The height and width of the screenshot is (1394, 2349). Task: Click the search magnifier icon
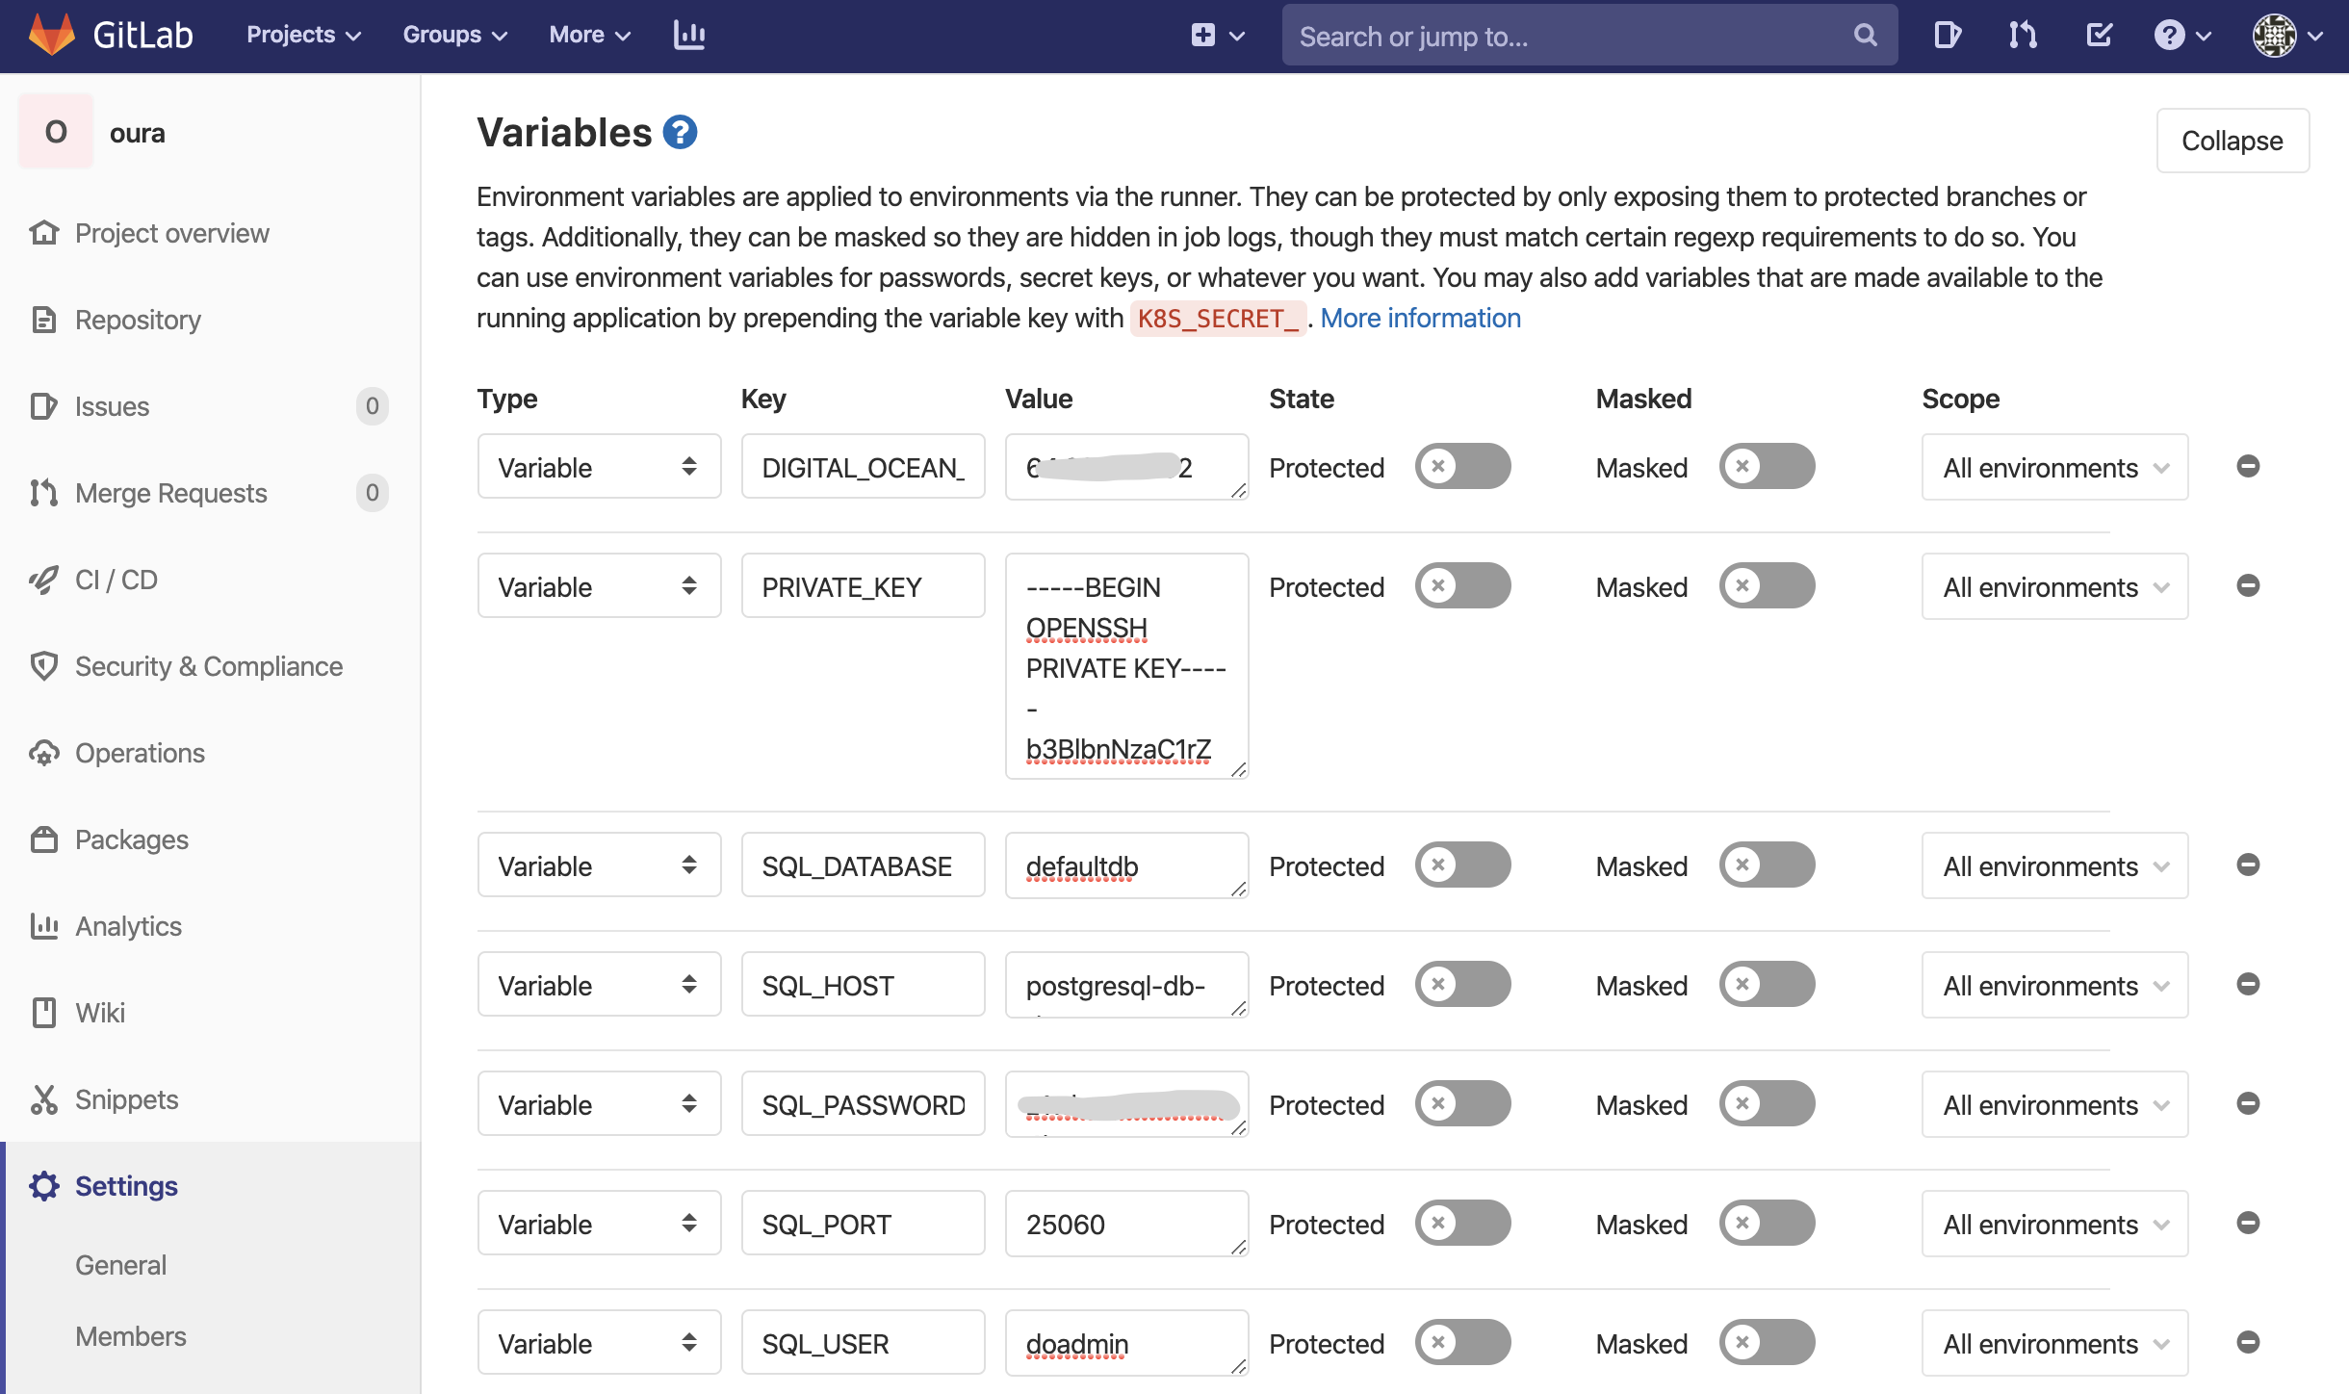pyautogui.click(x=1865, y=35)
